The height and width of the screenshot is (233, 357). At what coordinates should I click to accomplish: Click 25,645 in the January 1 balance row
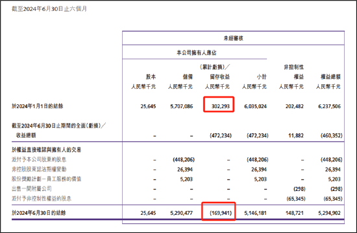[148, 106]
